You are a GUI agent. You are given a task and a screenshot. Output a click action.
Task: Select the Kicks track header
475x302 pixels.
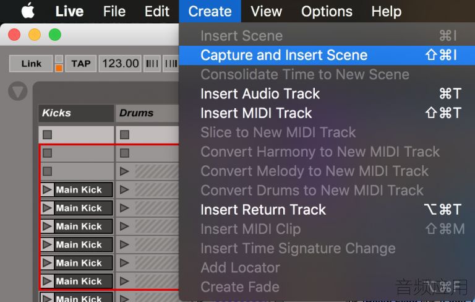(x=76, y=113)
